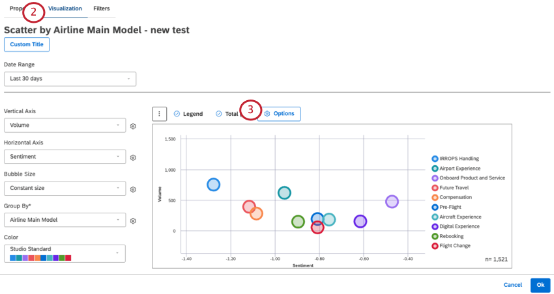This screenshot has width=554, height=294.
Task: Toggle the Total checkbox
Action: point(219,114)
